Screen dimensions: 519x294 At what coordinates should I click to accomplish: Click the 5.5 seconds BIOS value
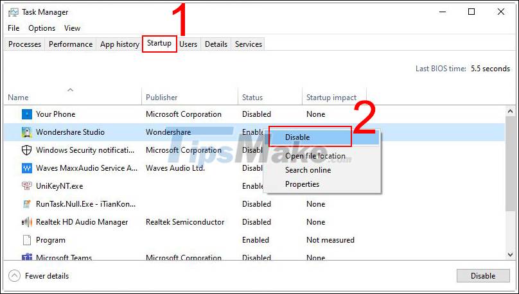pos(491,69)
